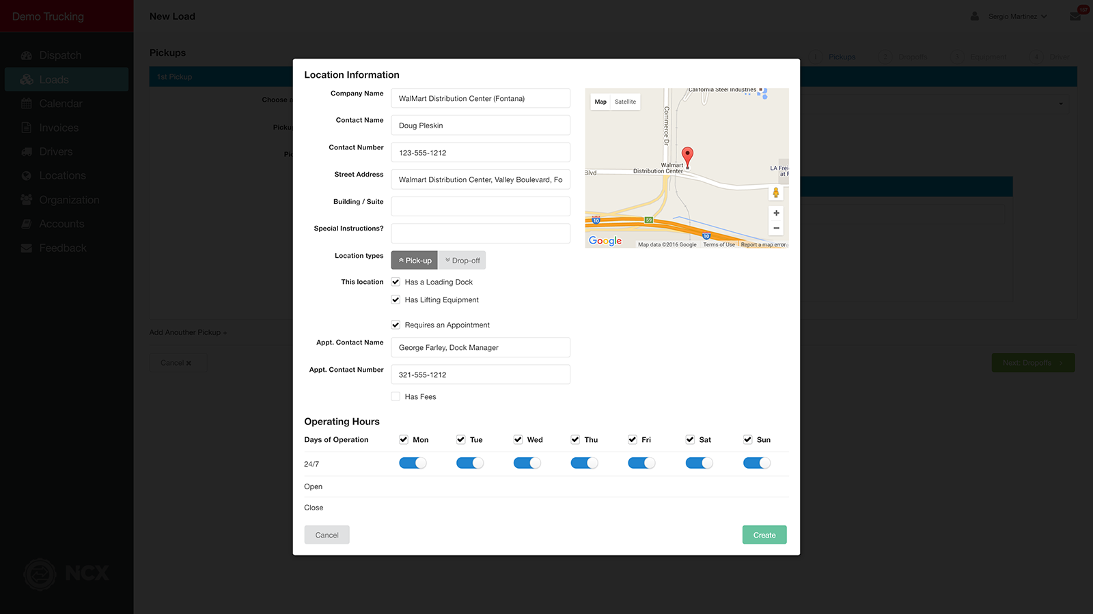The image size is (1093, 614).
Task: Uncheck Thu day of operation
Action: [575, 440]
